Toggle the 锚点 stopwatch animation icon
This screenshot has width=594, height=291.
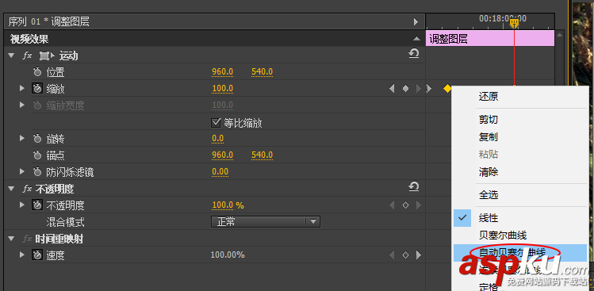tap(37, 155)
